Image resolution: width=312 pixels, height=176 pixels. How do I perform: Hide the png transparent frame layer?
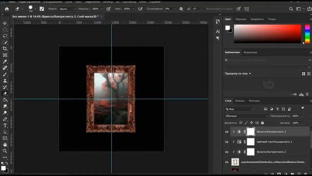tap(227, 162)
